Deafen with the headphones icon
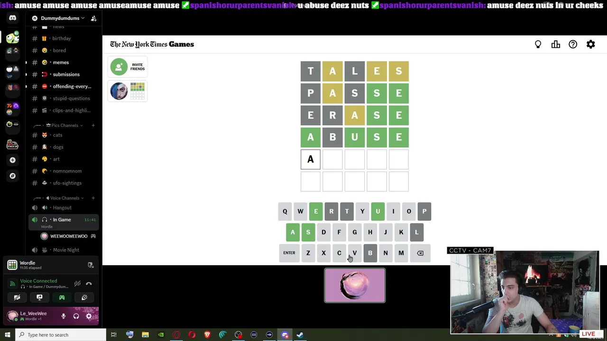The height and width of the screenshot is (341, 607). (76, 316)
